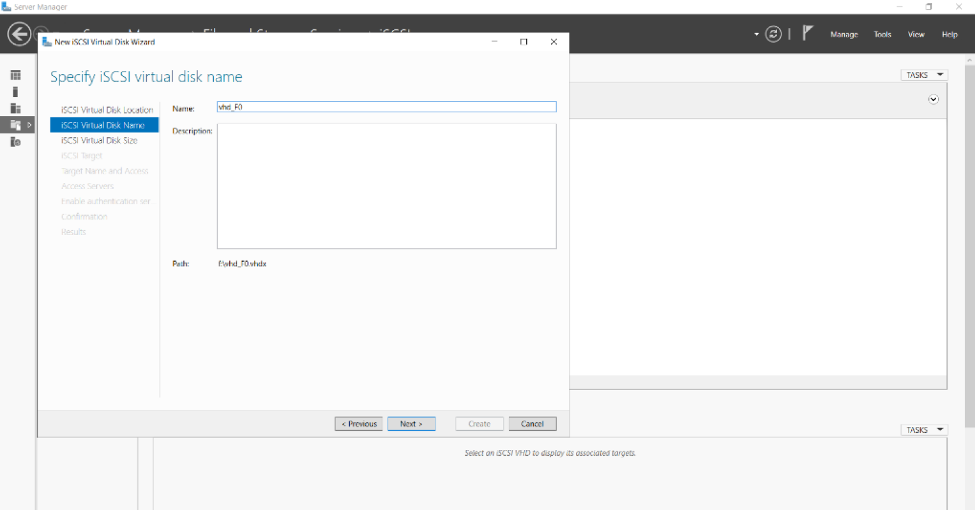975x510 pixels.
Task: Select the Local Server sidebar icon
Action: [15, 92]
